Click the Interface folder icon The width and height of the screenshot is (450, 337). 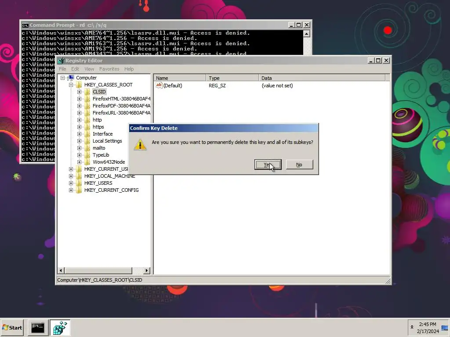click(87, 134)
